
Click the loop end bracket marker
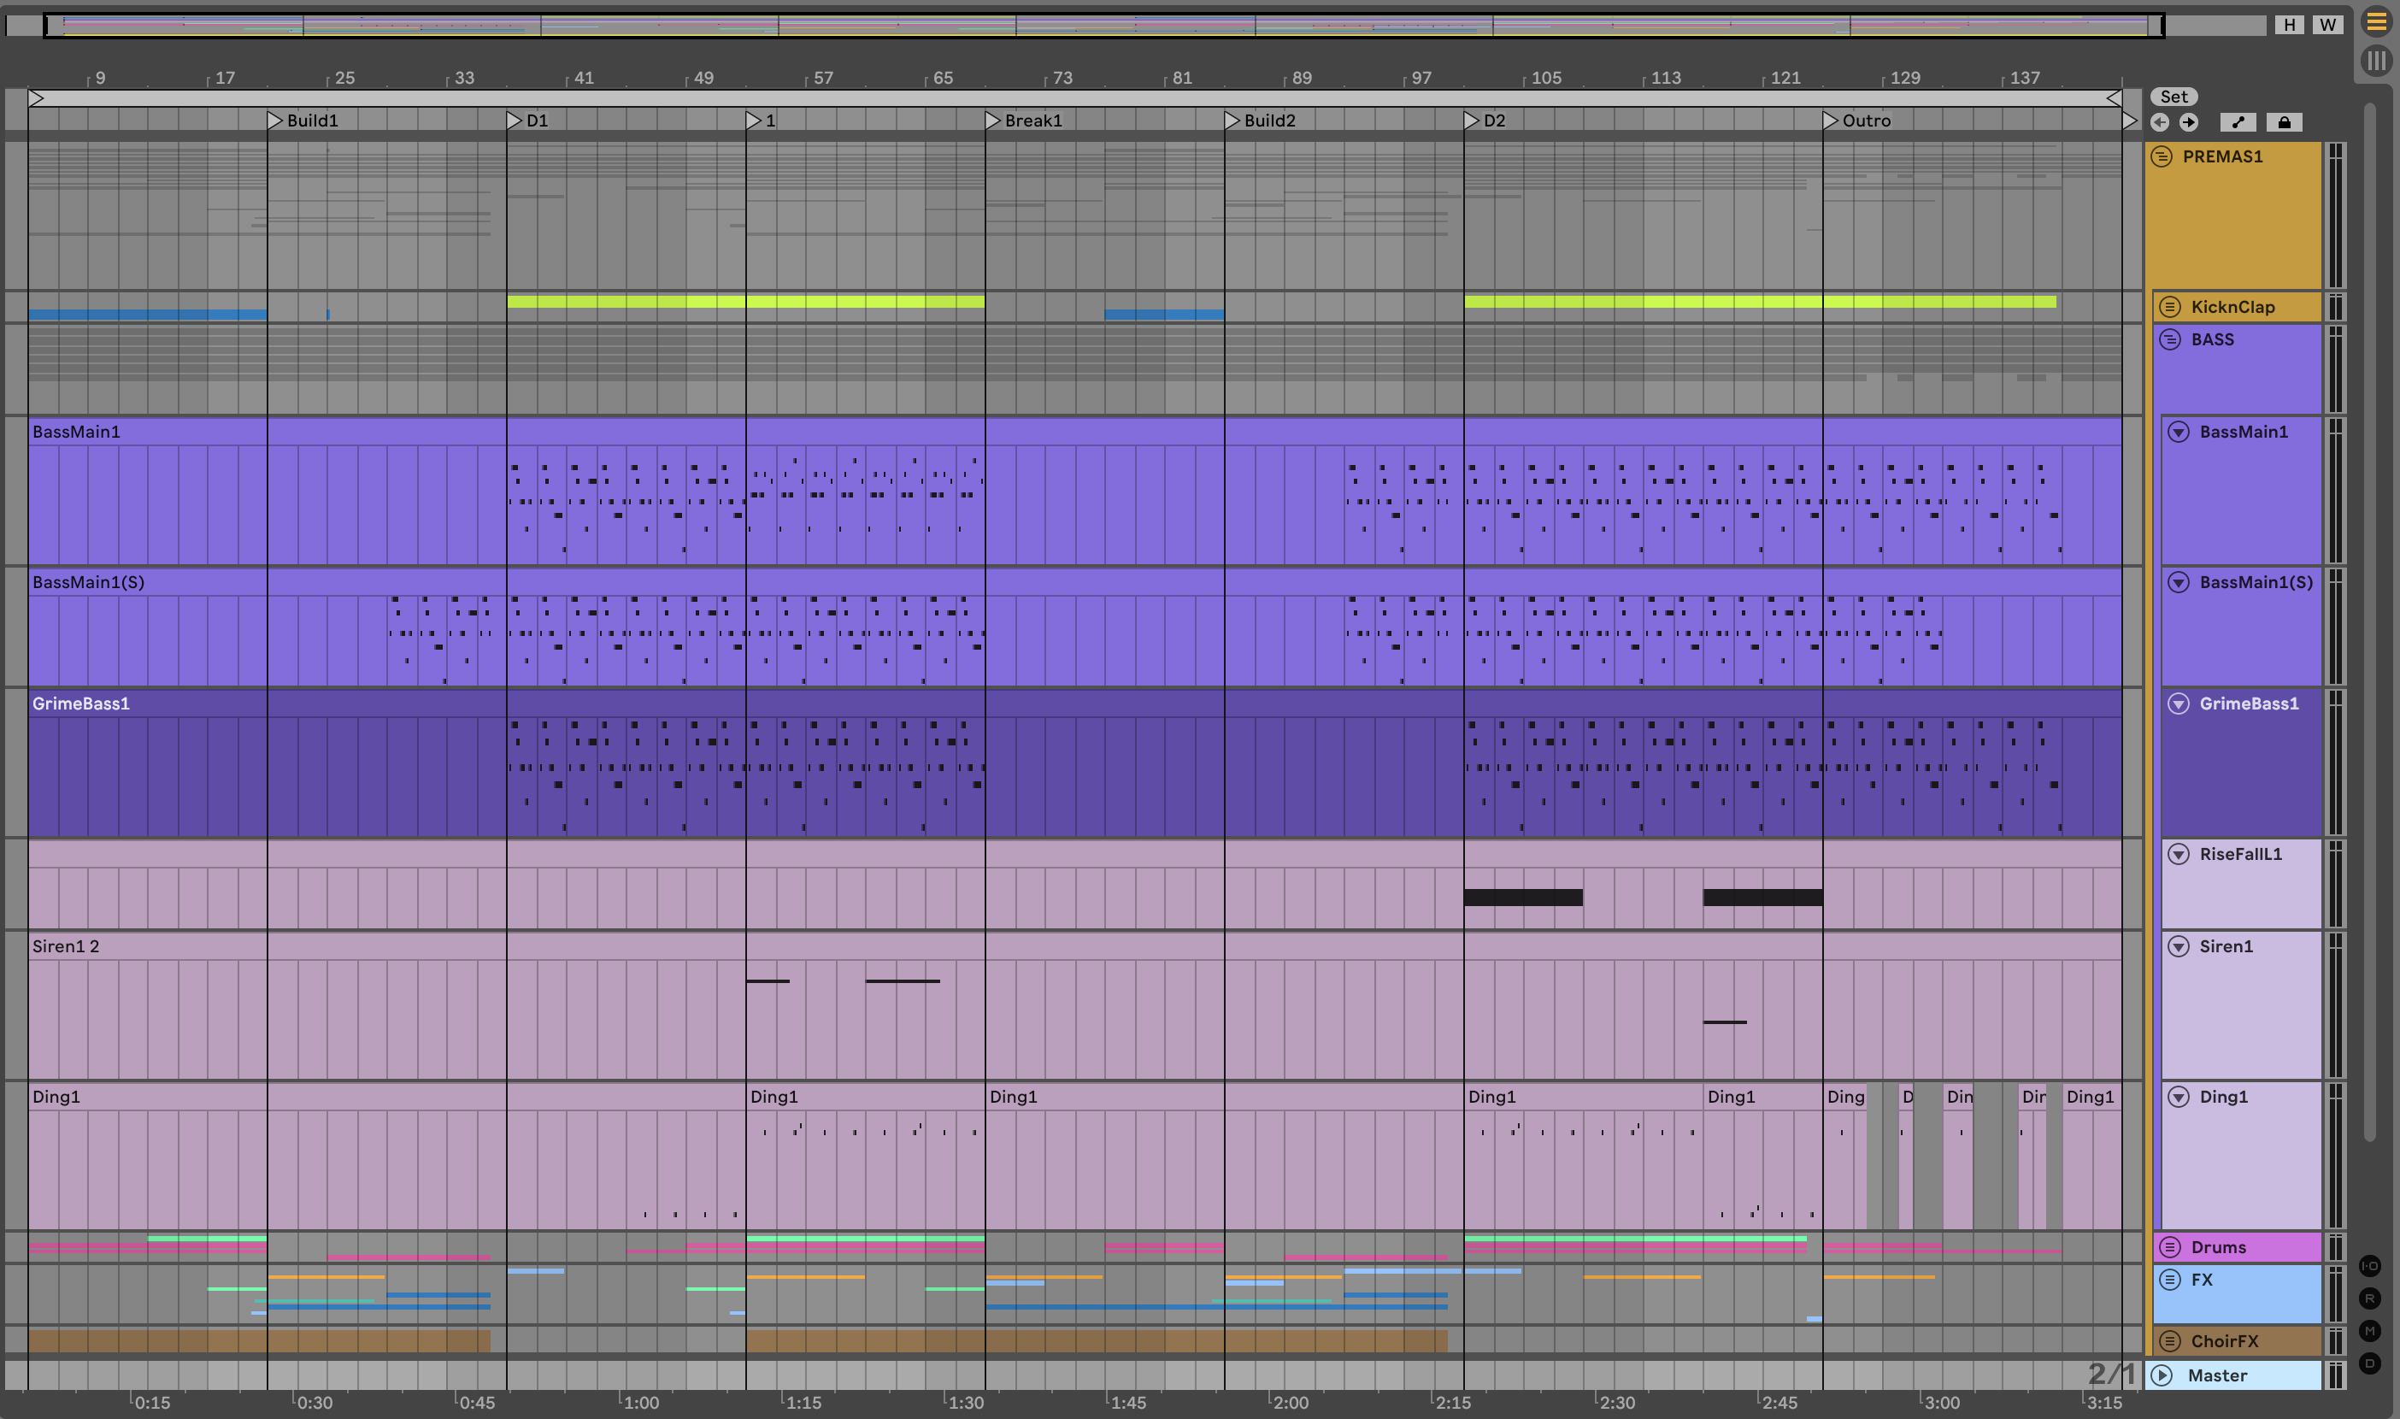pyautogui.click(x=2114, y=97)
